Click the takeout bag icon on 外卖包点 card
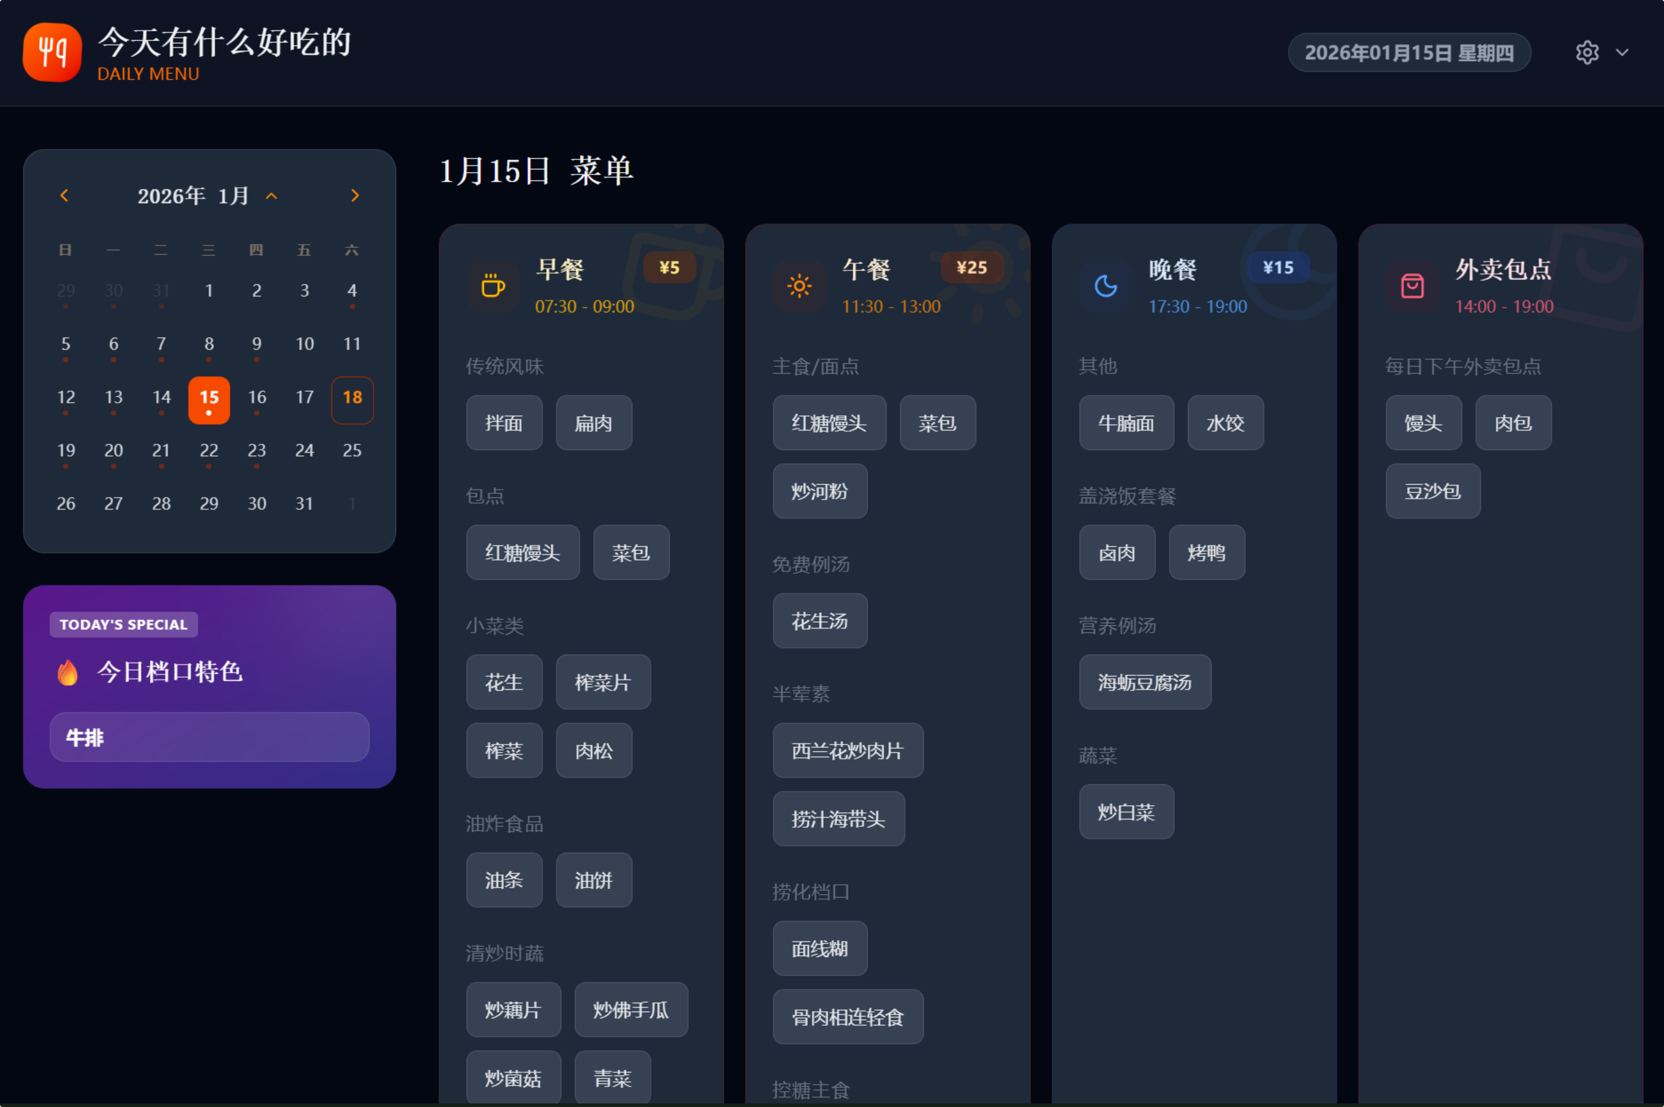This screenshot has height=1107, width=1664. (1412, 285)
